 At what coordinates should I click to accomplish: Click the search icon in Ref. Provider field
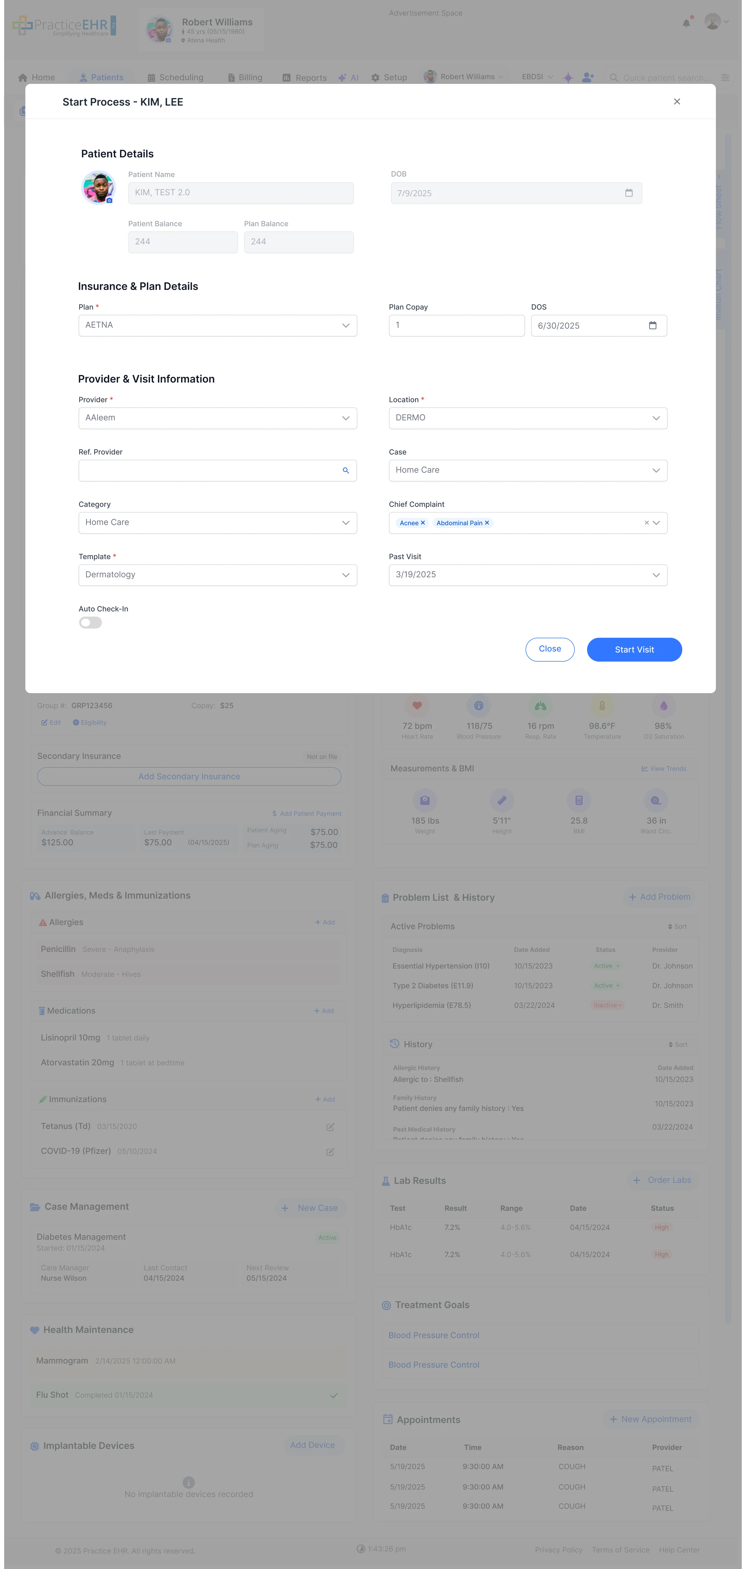pyautogui.click(x=346, y=470)
